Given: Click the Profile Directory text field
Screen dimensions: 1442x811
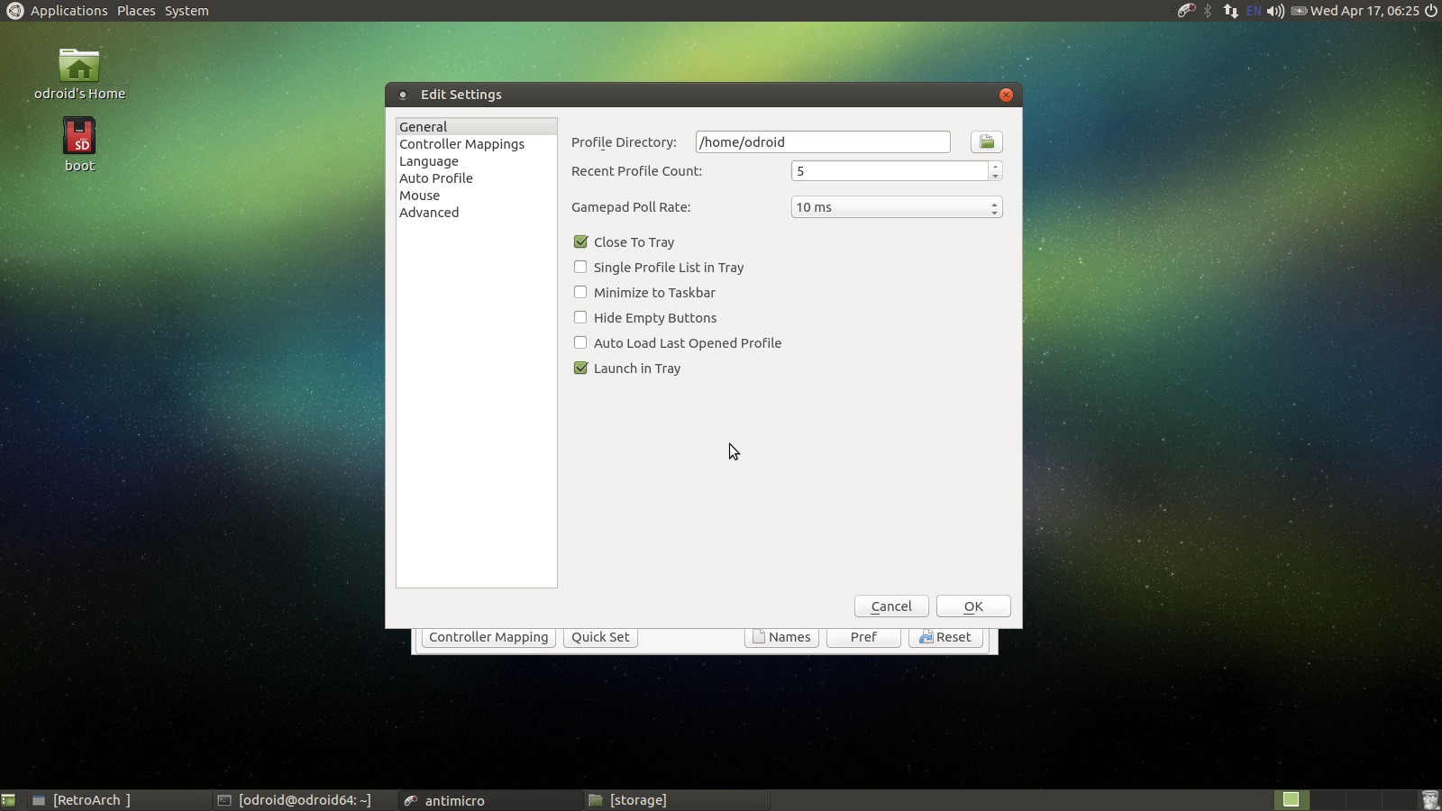Looking at the screenshot, I should (822, 142).
